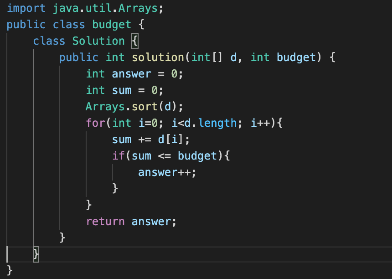The width and height of the screenshot is (392, 279).
Task: Click 'd[i]' in 'sum += d[i];'
Action: [x=171, y=139]
